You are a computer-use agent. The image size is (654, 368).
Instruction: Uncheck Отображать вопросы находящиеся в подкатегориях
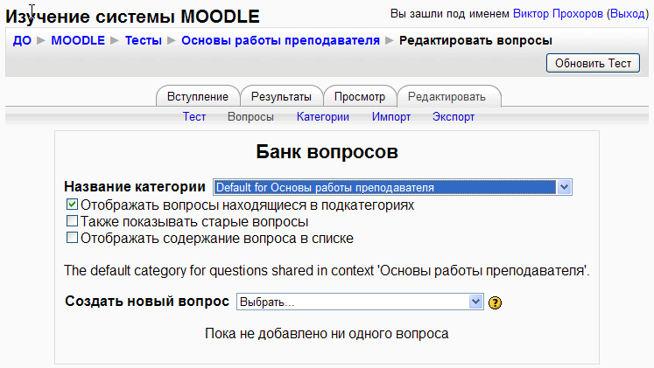72,205
